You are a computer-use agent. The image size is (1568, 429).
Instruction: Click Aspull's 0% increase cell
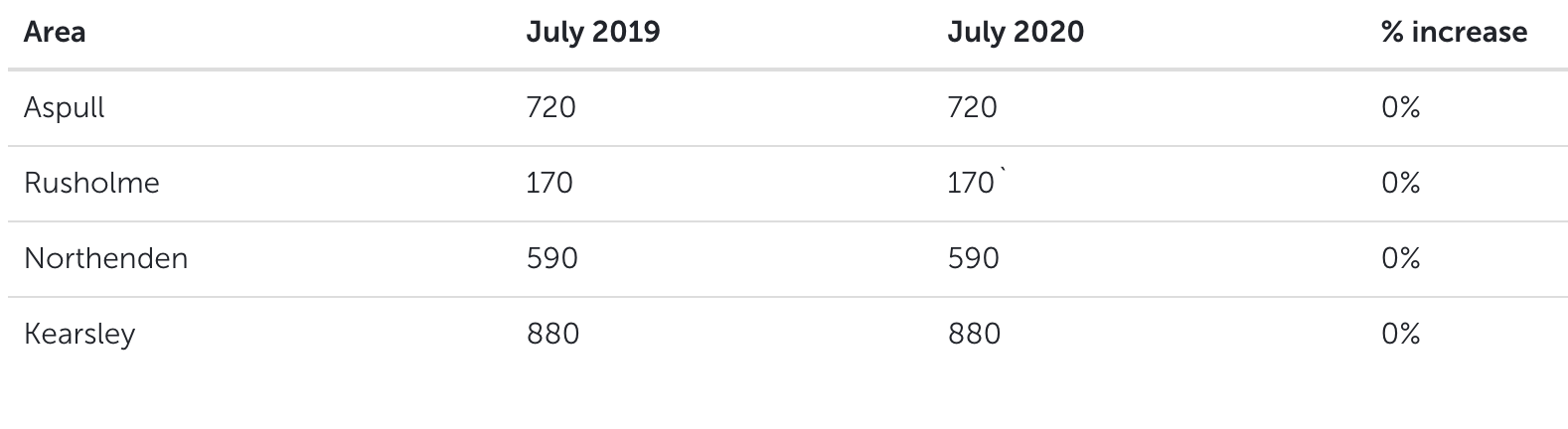tap(1400, 107)
